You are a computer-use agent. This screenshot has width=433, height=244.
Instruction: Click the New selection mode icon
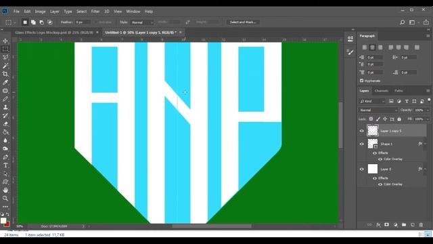click(25, 22)
